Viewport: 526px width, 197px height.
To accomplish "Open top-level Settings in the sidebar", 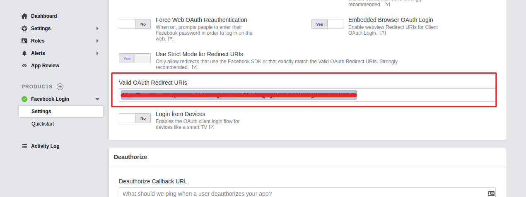I will tap(41, 28).
